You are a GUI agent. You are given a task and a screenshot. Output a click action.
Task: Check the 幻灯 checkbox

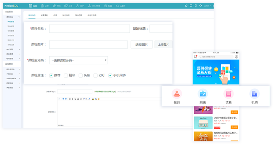(x=95, y=75)
